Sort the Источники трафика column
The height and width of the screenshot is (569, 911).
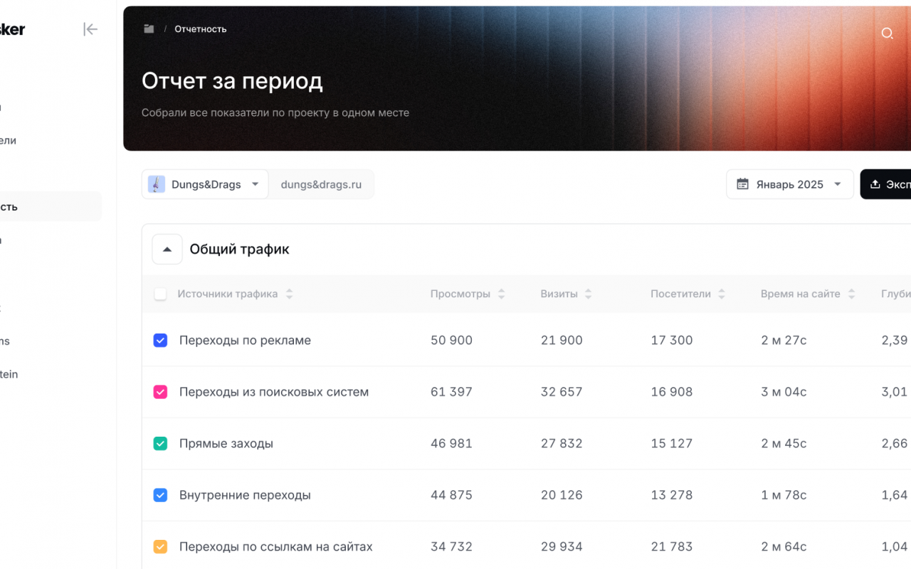[289, 294]
